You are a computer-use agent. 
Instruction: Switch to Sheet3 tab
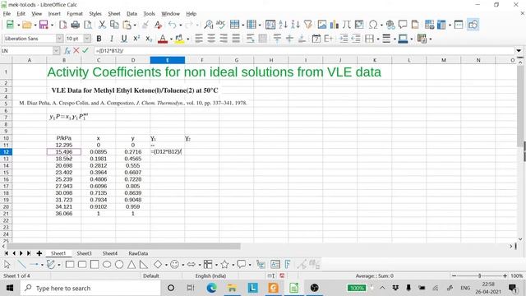pos(84,253)
